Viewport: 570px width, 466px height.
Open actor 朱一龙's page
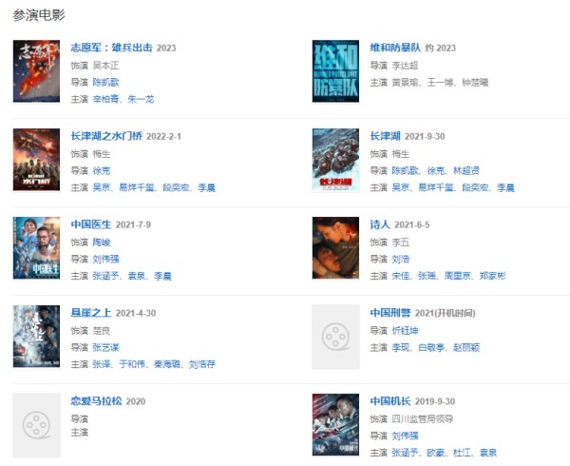pos(141,99)
